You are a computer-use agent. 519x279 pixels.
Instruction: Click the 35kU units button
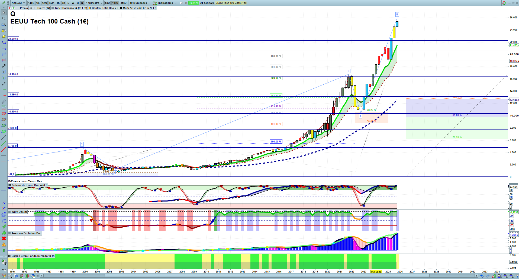(x=123, y=3)
